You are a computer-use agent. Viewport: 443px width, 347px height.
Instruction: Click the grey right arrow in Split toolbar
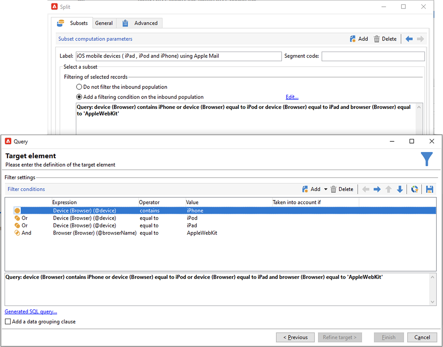pos(420,39)
